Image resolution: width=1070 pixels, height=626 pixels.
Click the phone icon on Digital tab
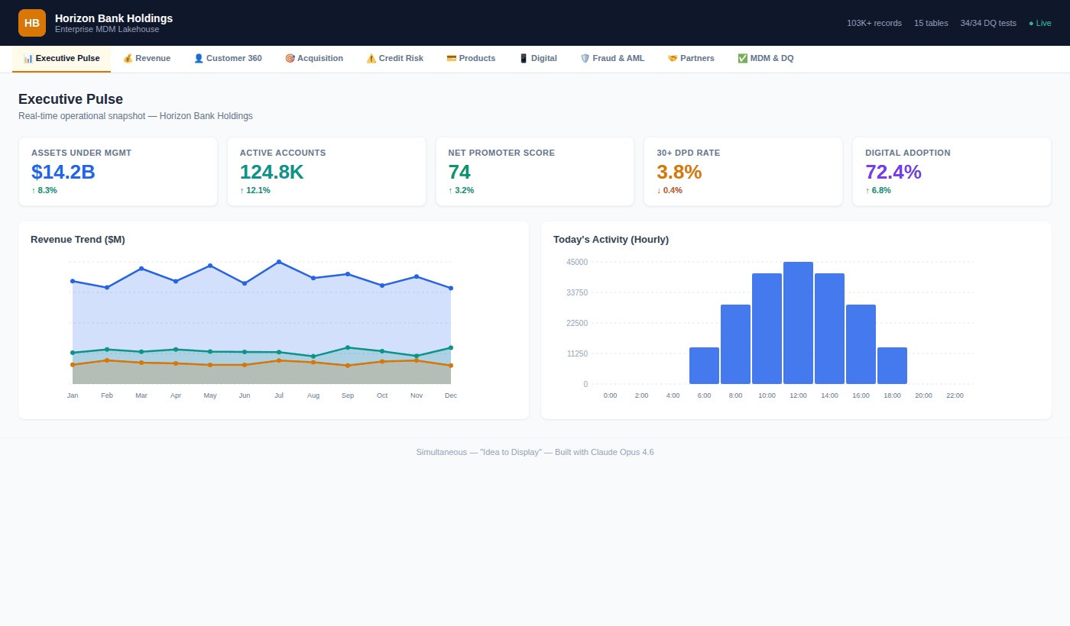tap(524, 59)
